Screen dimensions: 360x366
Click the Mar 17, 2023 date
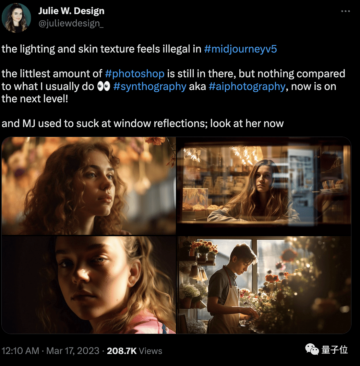(73, 351)
